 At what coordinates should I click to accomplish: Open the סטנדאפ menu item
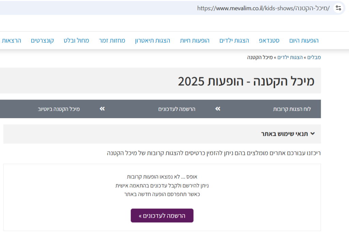point(269,41)
